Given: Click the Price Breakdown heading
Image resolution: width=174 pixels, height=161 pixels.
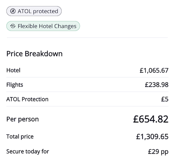Looking at the screenshot, I should point(34,54).
